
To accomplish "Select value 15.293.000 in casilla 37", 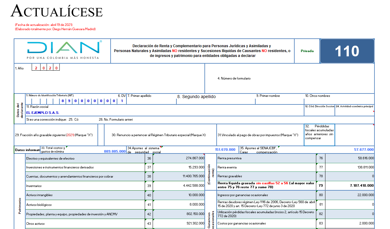I will 196,167.
